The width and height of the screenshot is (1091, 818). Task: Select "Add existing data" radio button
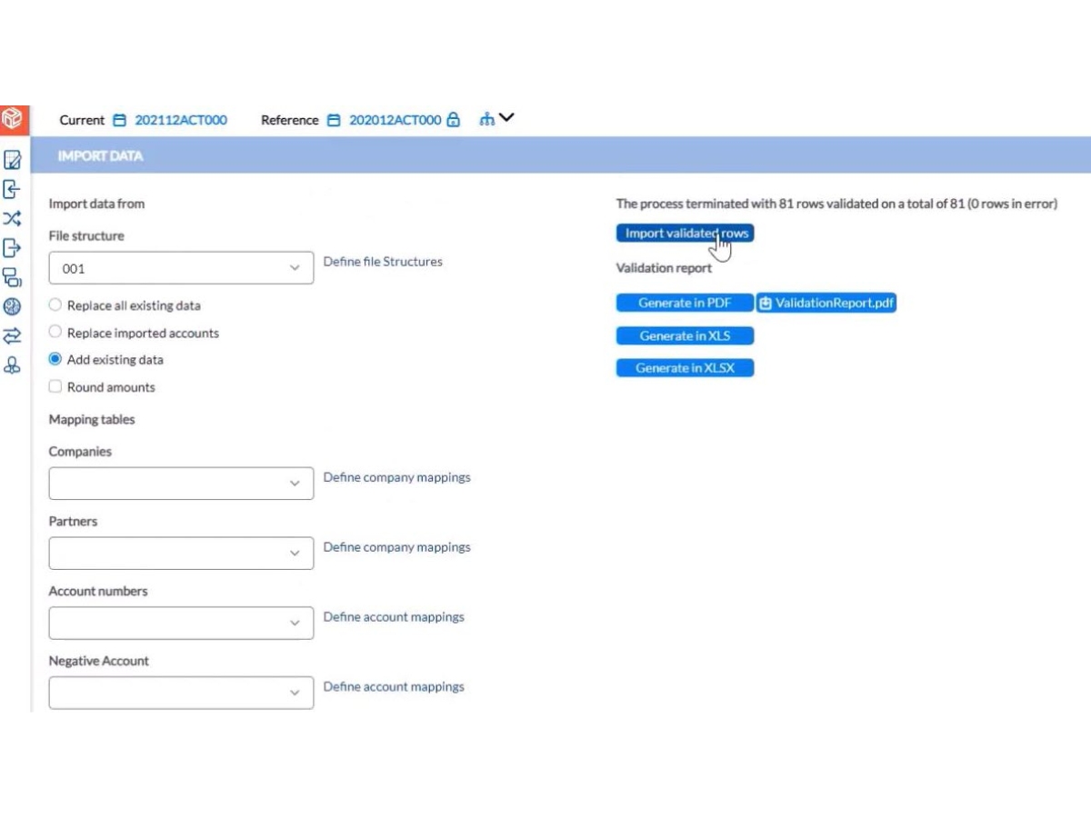[x=55, y=360]
